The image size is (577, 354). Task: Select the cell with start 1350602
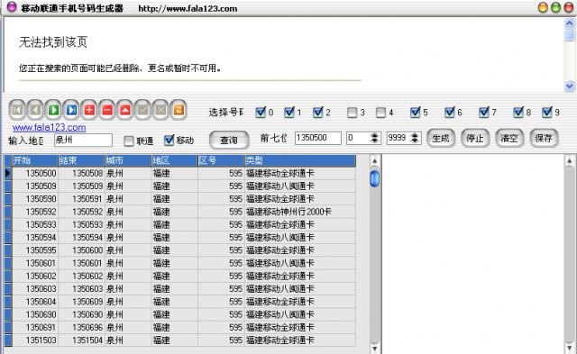35,276
